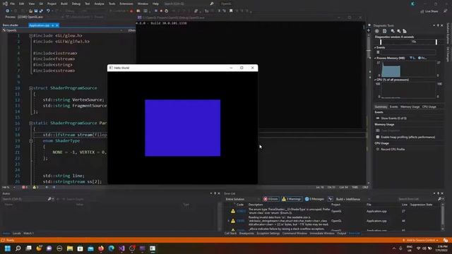Stop debugging with the red square icon
Viewport: 452px width, 254px height.
(161, 11)
